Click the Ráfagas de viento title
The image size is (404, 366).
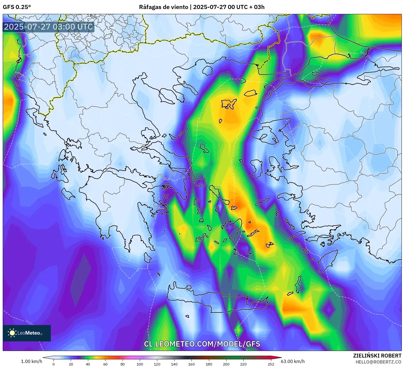[164, 7]
